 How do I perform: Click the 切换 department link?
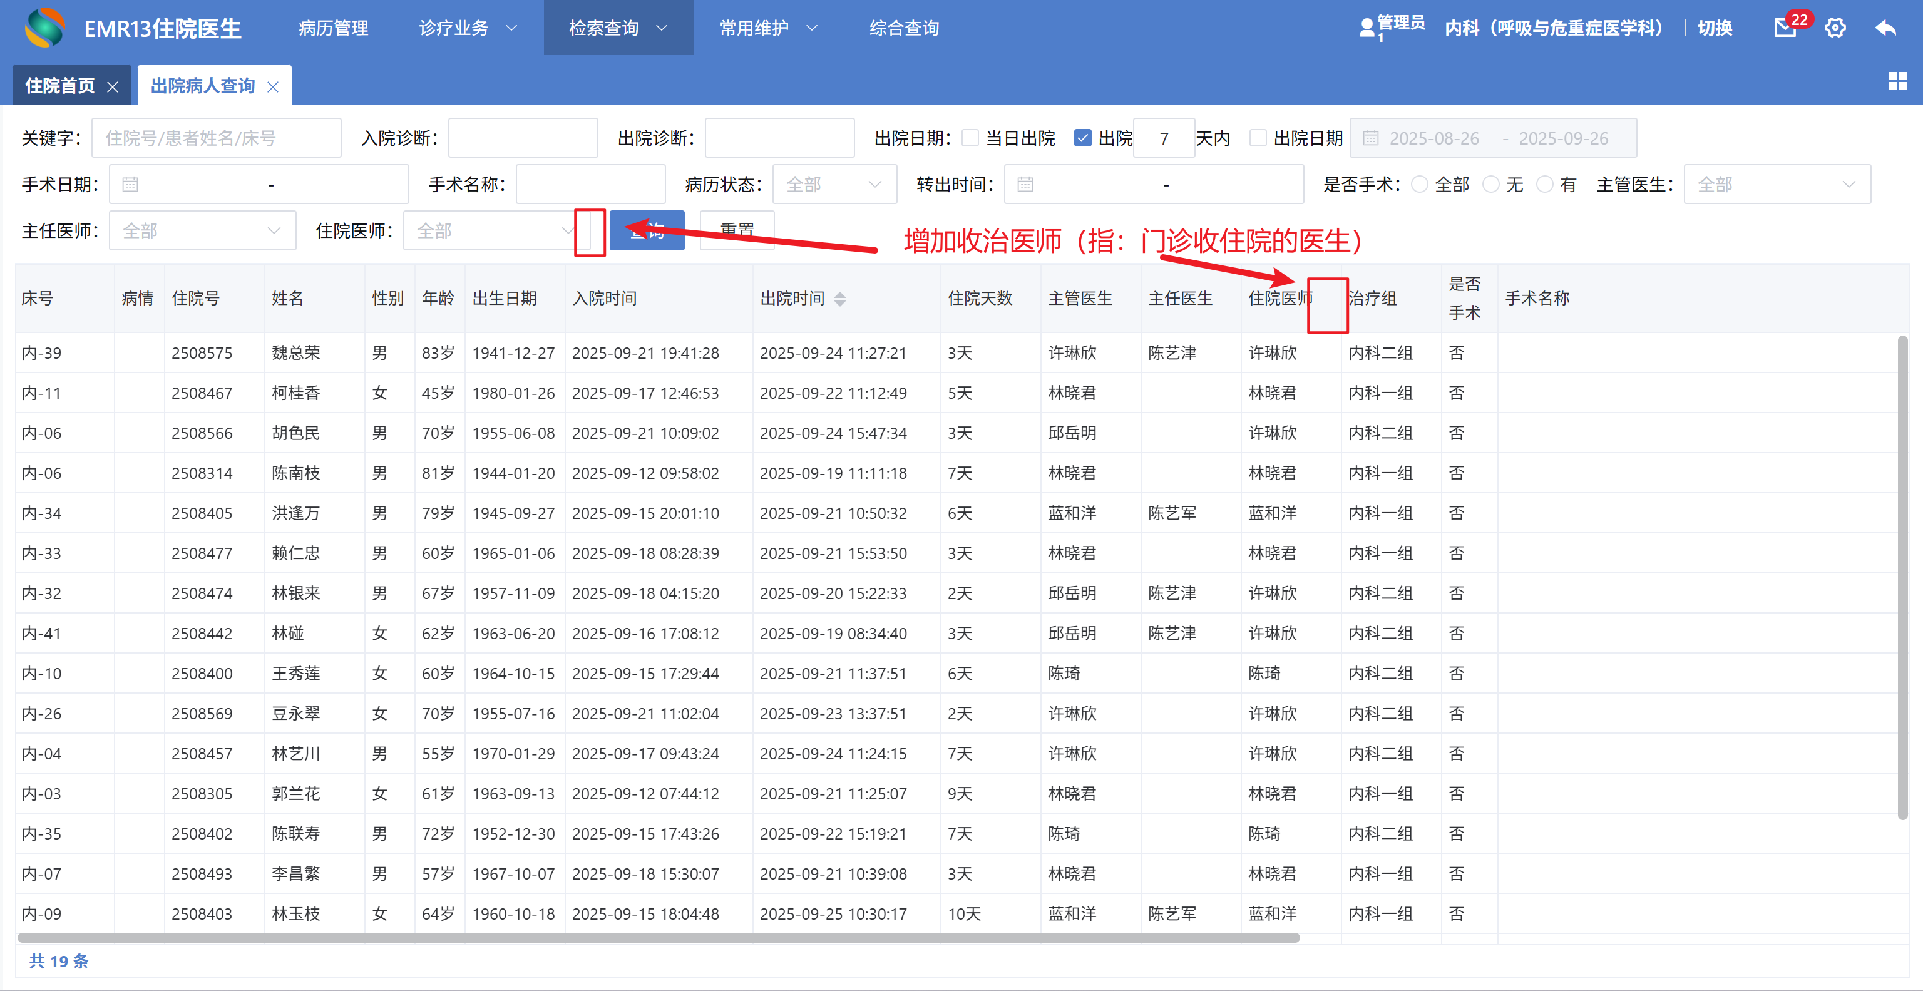(1714, 28)
